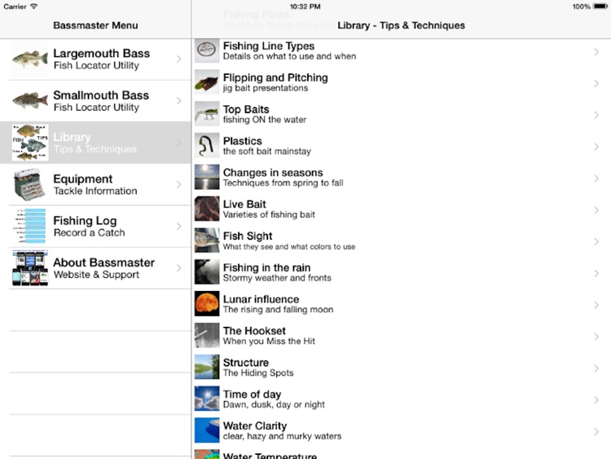Select Library Tips & Techniques menu item

(x=95, y=143)
